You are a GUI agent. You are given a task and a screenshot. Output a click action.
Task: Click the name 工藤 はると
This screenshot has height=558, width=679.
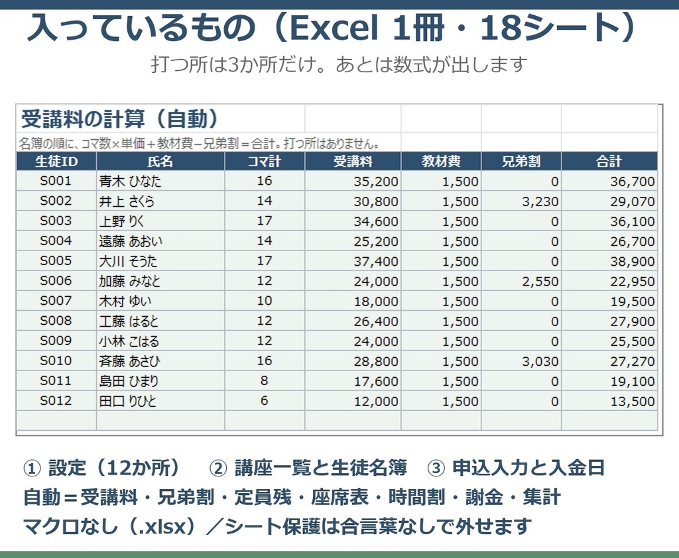[129, 321]
